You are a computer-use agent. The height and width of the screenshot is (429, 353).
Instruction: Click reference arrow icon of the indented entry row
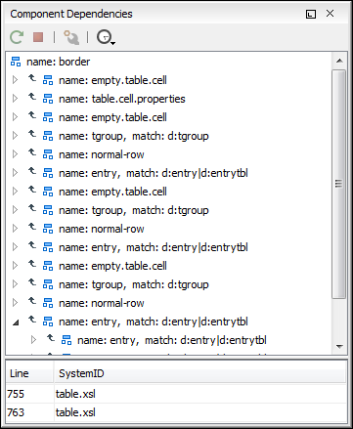click(51, 339)
